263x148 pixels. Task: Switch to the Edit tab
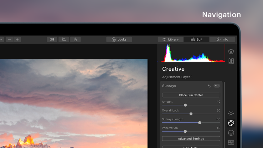click(196, 39)
